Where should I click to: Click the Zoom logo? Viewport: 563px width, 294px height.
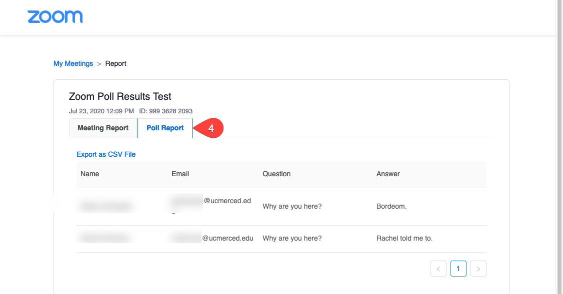(x=55, y=16)
